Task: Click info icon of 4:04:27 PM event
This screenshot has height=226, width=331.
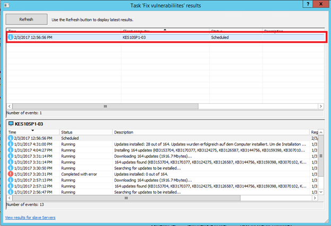Action: (x=11, y=150)
